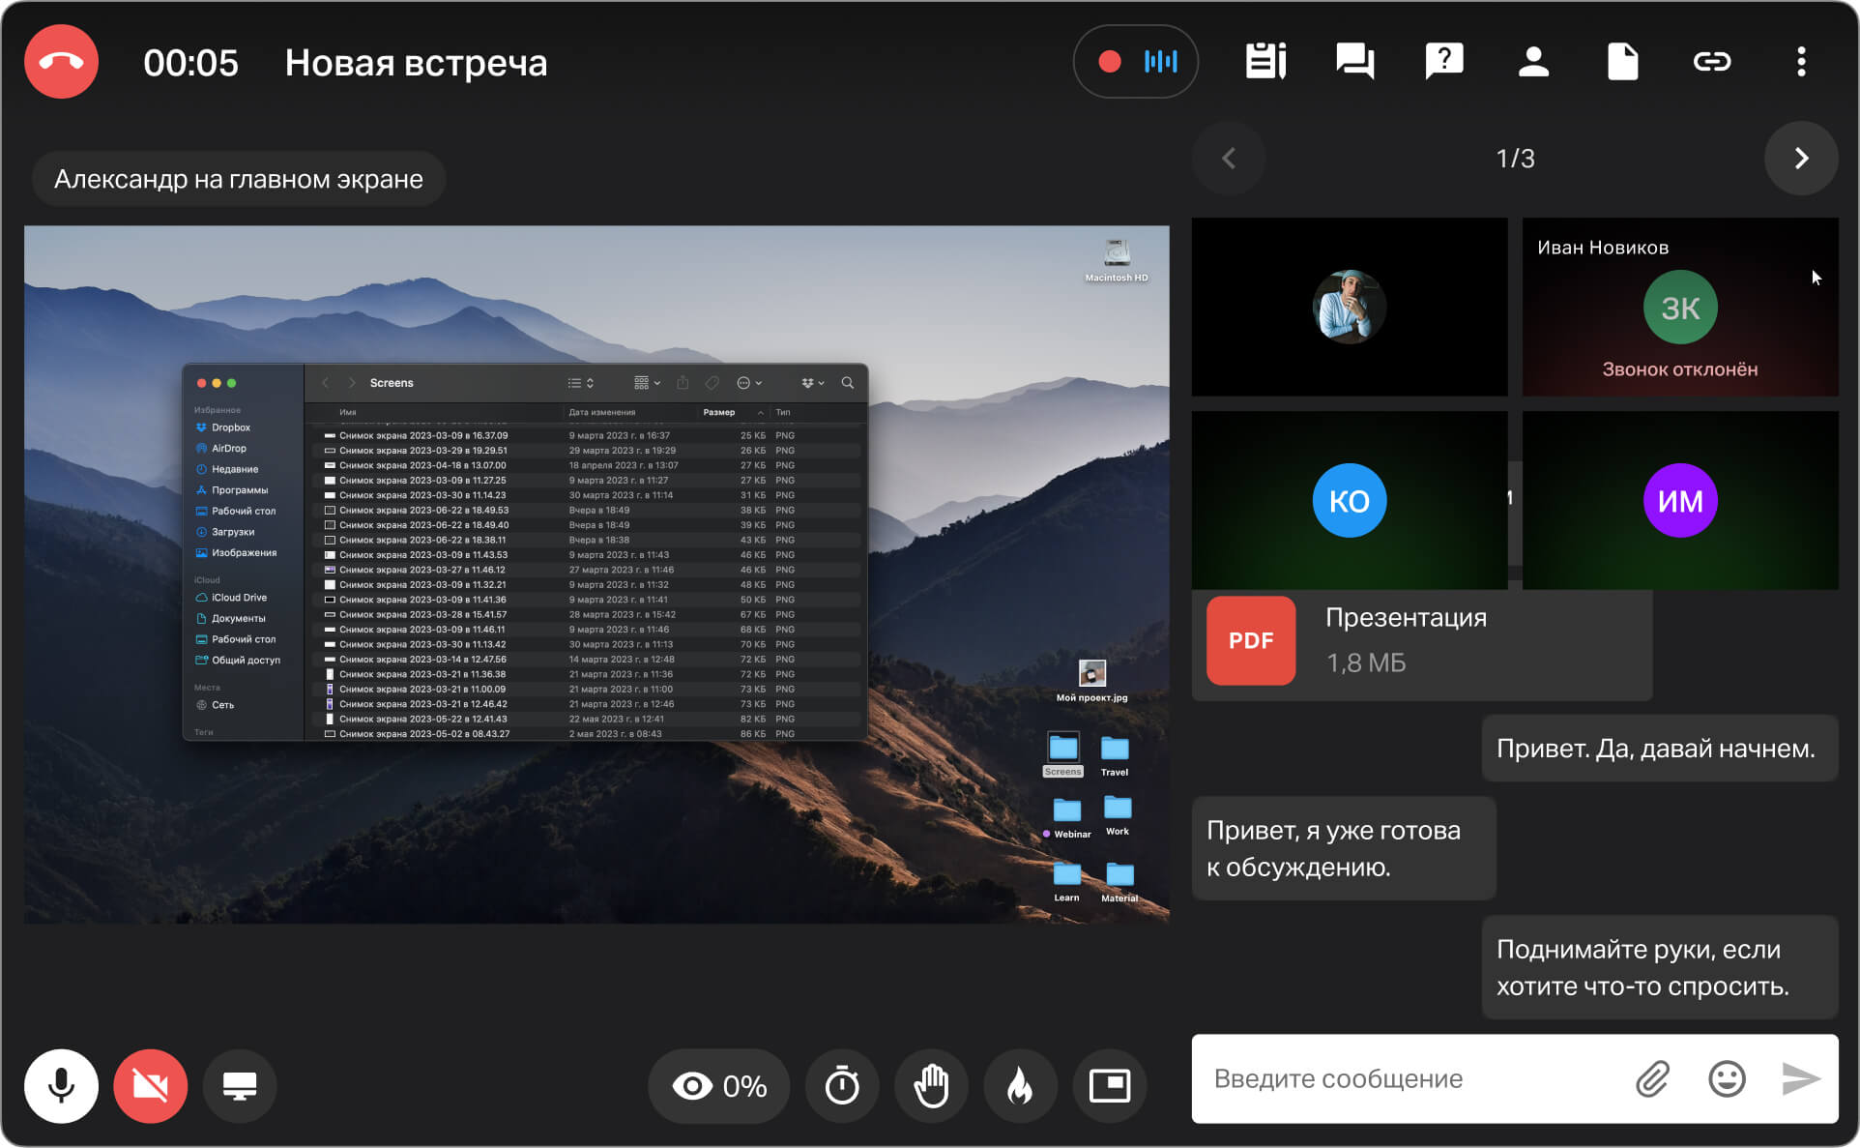Click the attention eye 0% indicator

point(719,1085)
